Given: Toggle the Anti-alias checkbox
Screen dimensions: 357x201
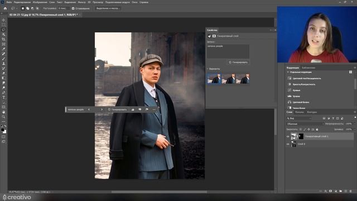Looking at the screenshot, I should [73, 8].
